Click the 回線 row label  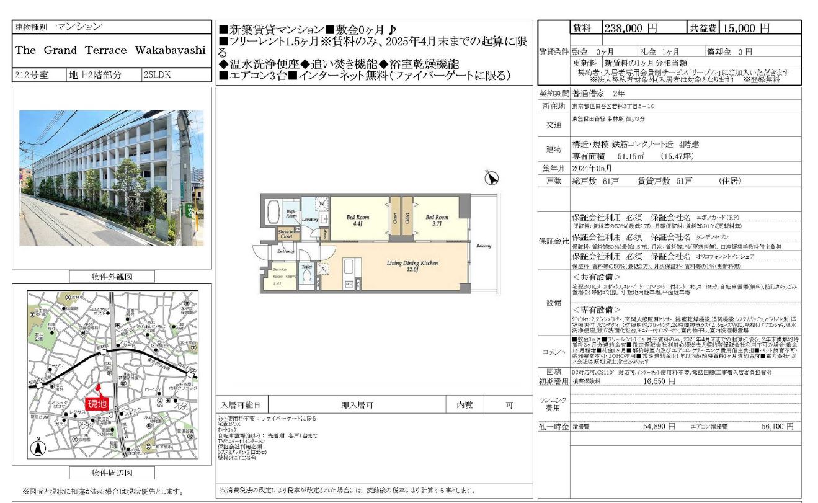click(553, 371)
